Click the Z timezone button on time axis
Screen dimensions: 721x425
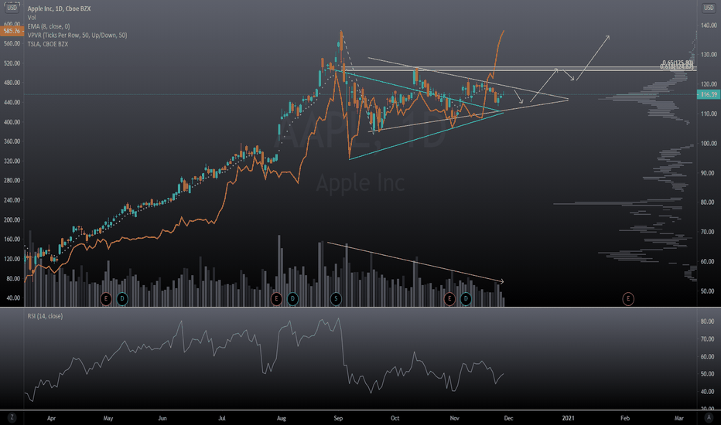[12, 417]
